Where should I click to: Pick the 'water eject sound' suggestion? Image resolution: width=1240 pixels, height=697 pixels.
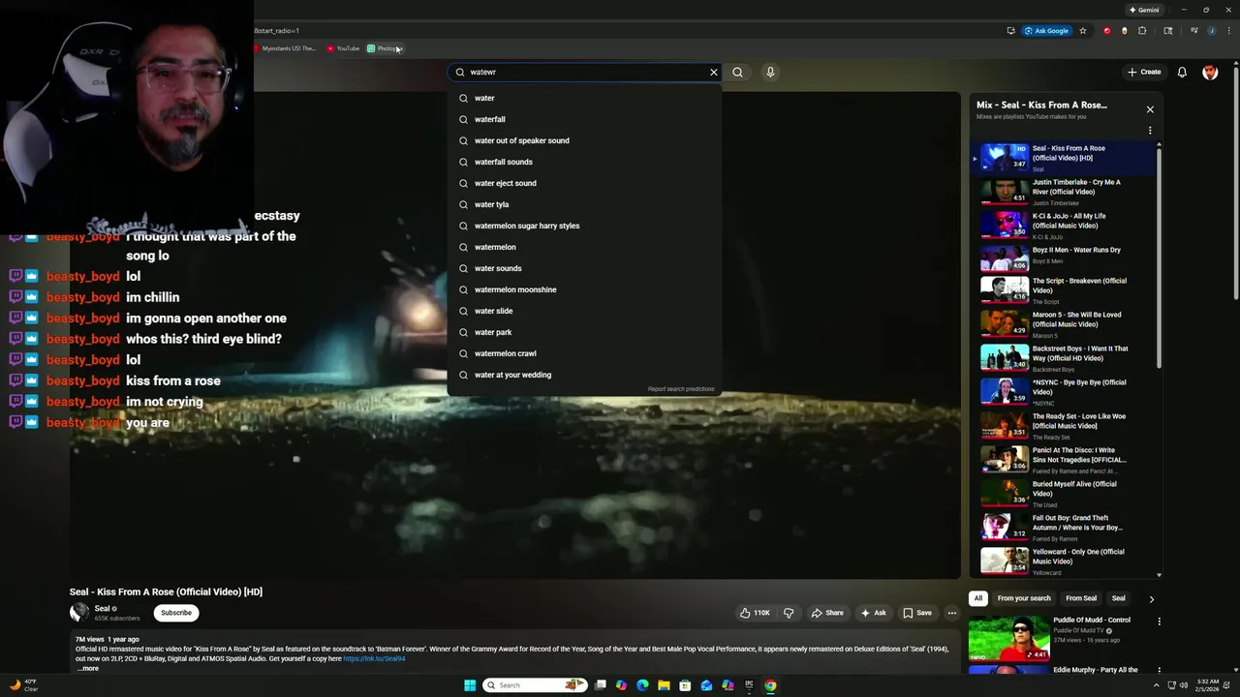point(584,183)
